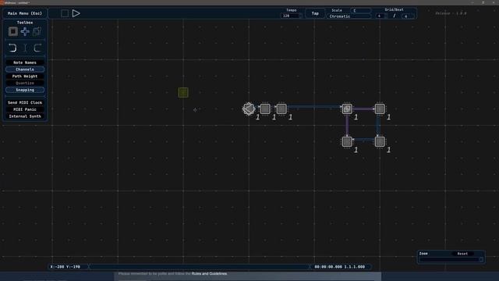Viewport: 499px width, 281px height.
Task: Click the blue path between bottom nodes
Action: [363, 140]
